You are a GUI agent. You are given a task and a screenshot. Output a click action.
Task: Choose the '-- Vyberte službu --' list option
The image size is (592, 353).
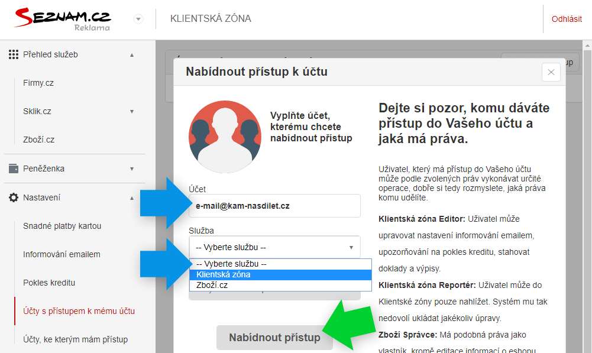pyautogui.click(x=280, y=264)
